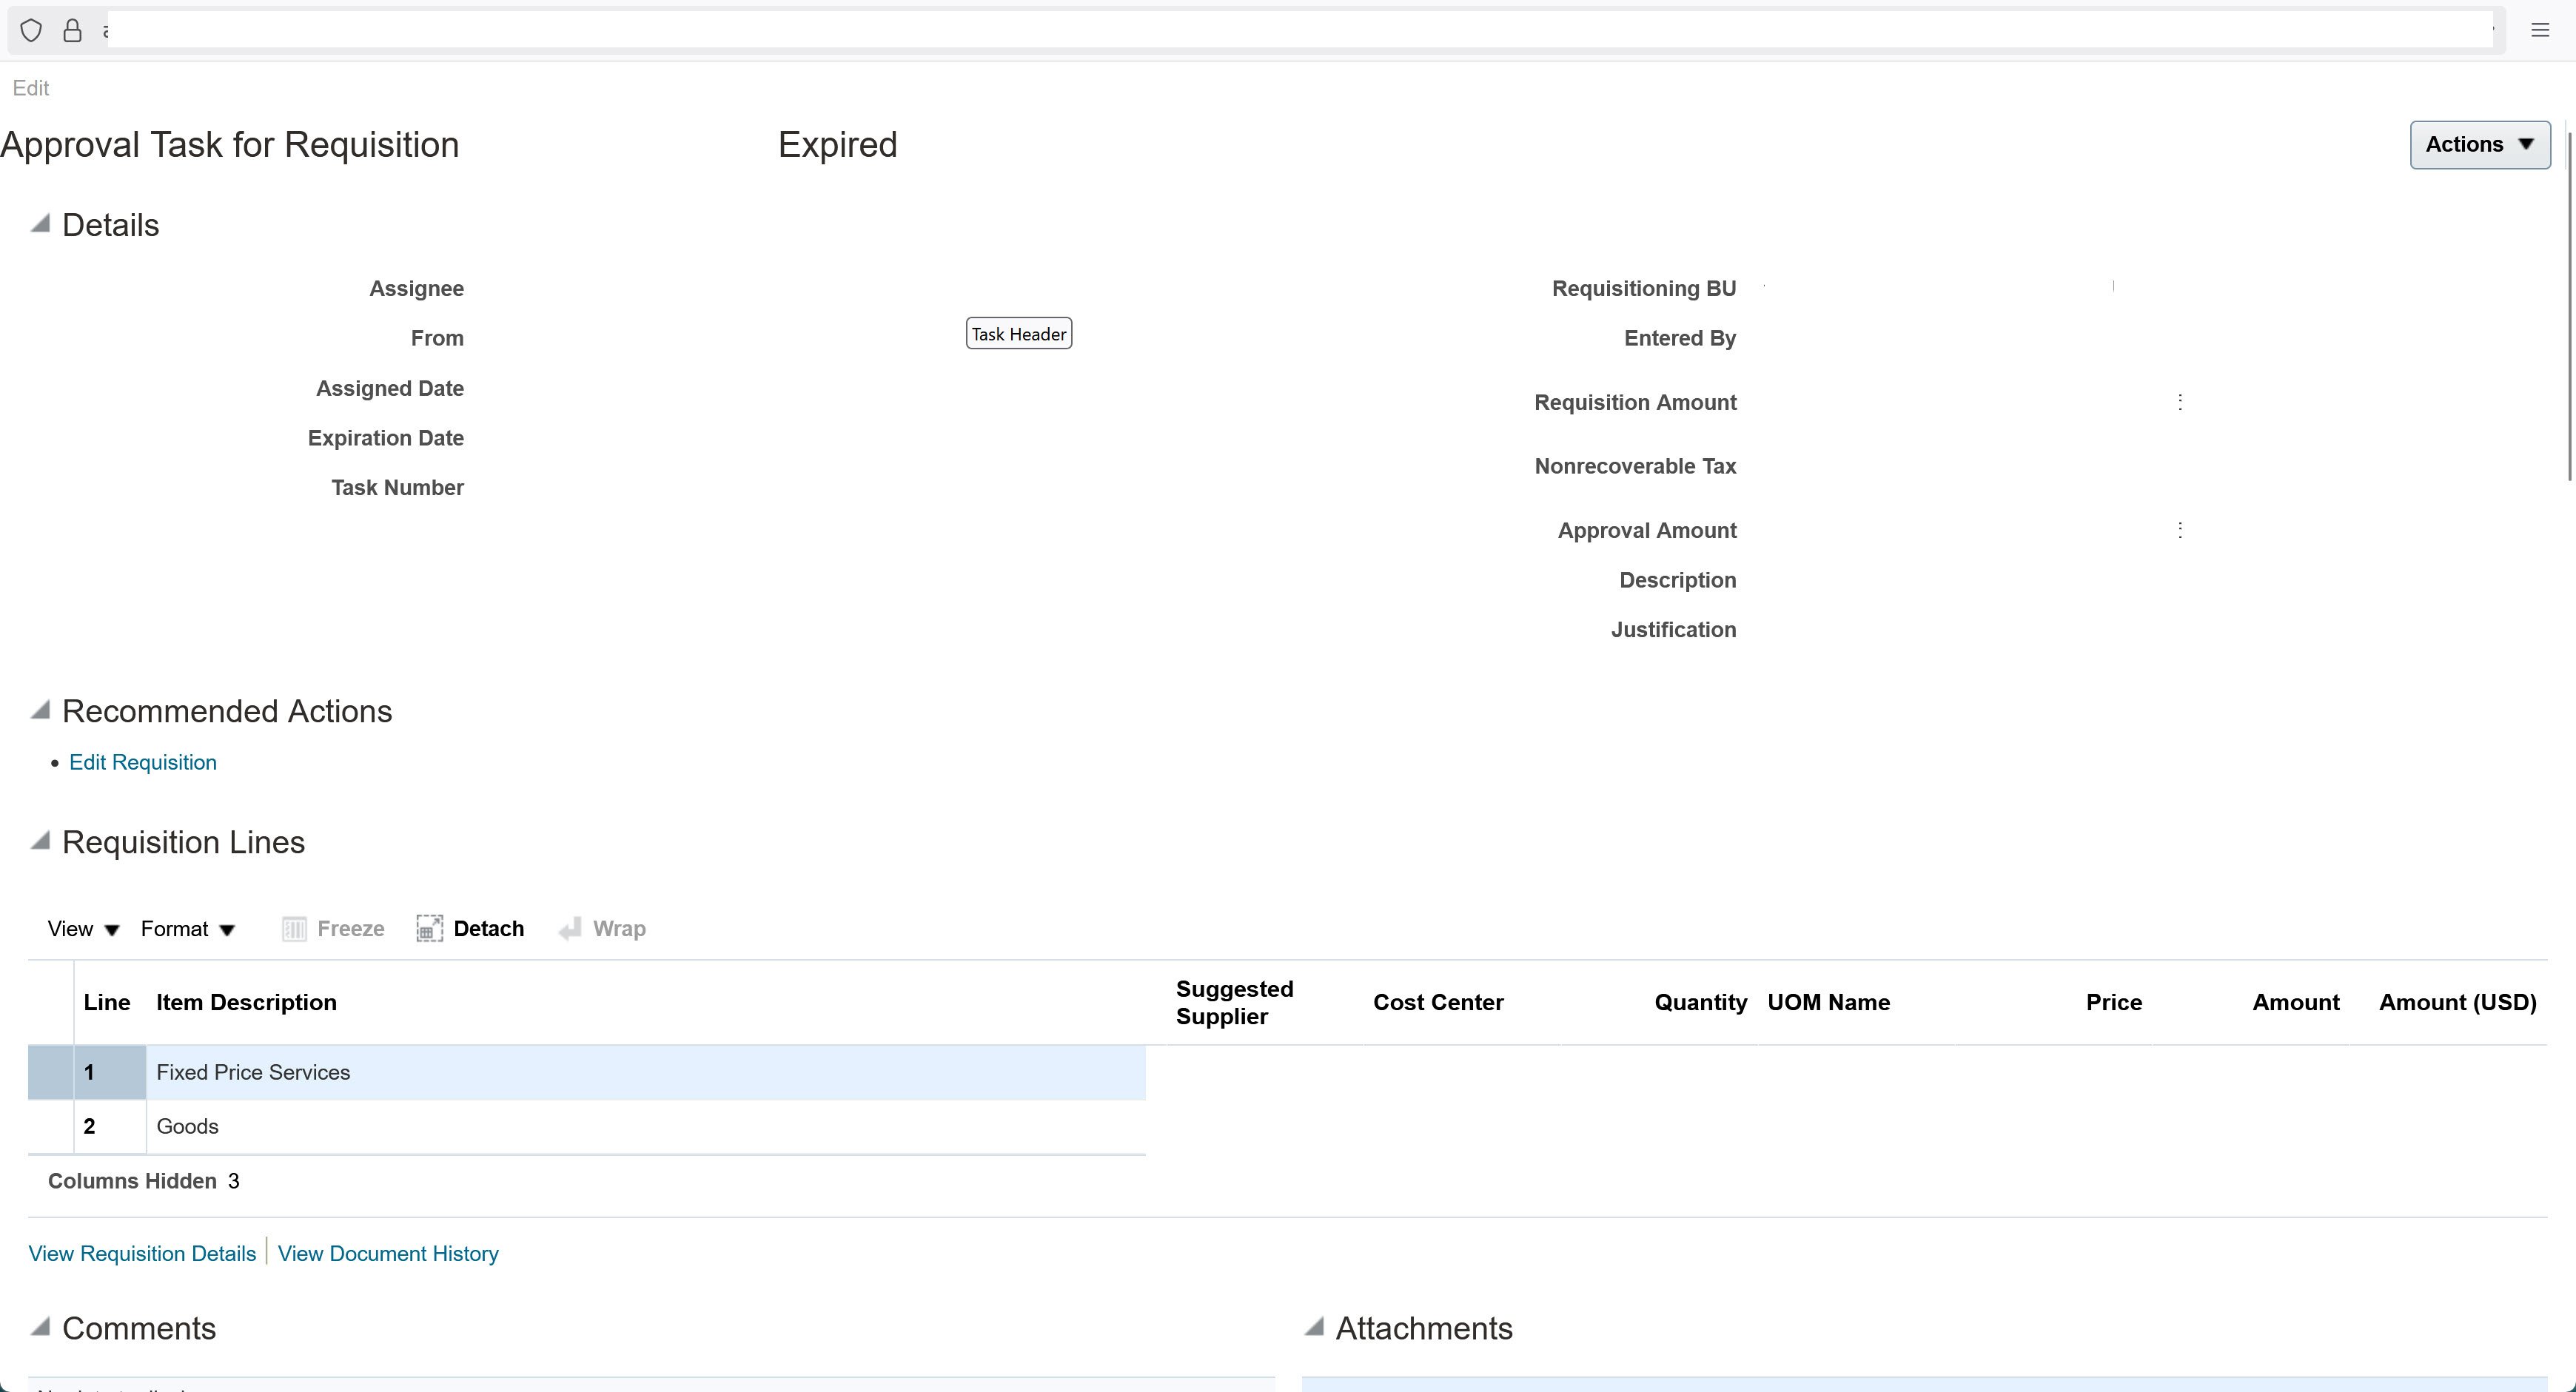The image size is (2576, 1392).
Task: Click the padlock icon near the address bar
Action: (x=71, y=30)
